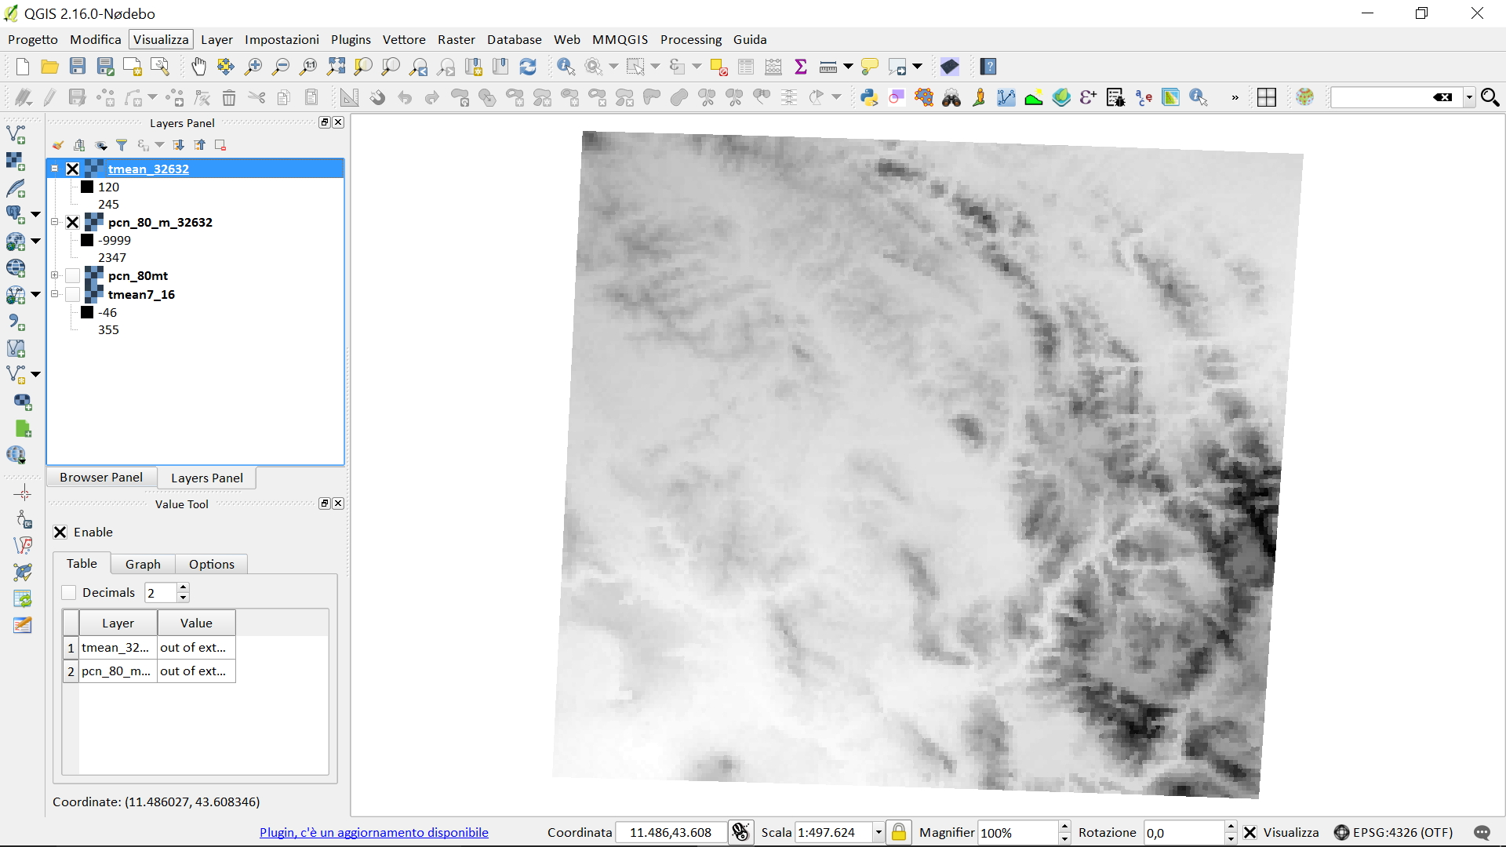Click the black 120 legend color swatch
The height and width of the screenshot is (847, 1506).
[x=87, y=187]
